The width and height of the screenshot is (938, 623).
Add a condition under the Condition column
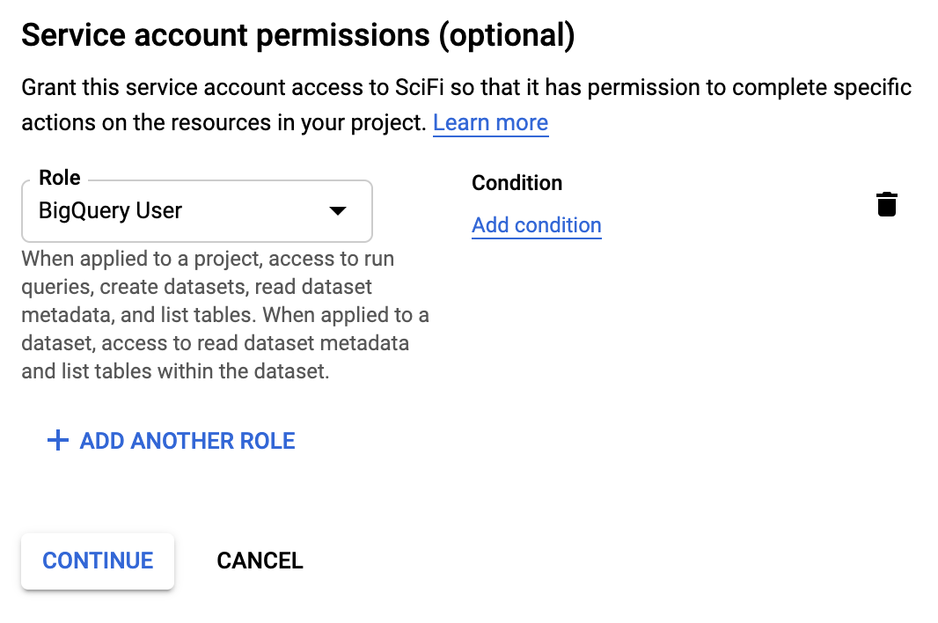click(x=536, y=225)
